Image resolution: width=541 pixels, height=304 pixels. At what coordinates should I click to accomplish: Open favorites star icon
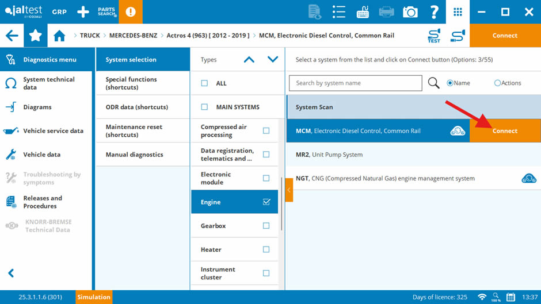(x=36, y=36)
